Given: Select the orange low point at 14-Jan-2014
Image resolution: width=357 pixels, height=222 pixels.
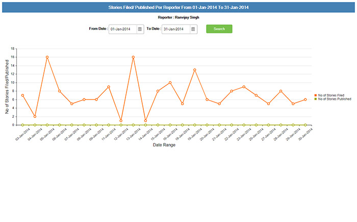Looking at the screenshot, I should click(145, 121).
